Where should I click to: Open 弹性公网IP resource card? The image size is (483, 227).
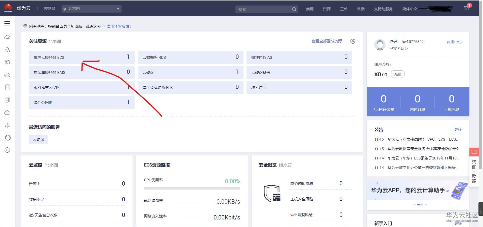pos(82,102)
